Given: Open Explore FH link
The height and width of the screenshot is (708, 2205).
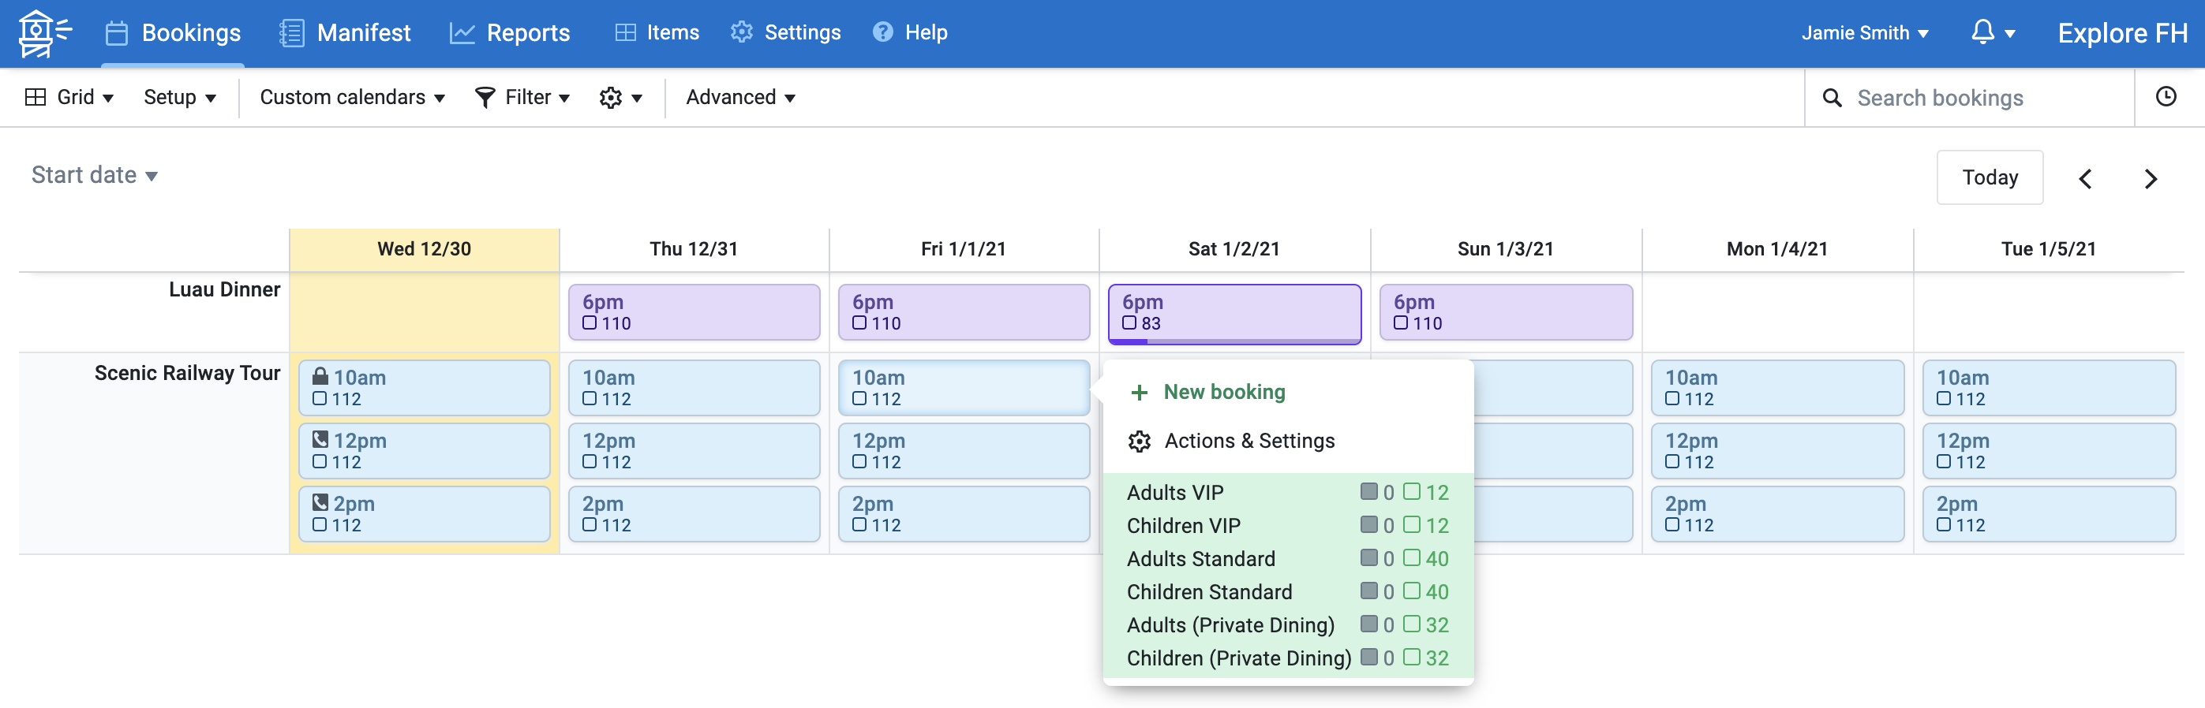Looking at the screenshot, I should point(2122,33).
